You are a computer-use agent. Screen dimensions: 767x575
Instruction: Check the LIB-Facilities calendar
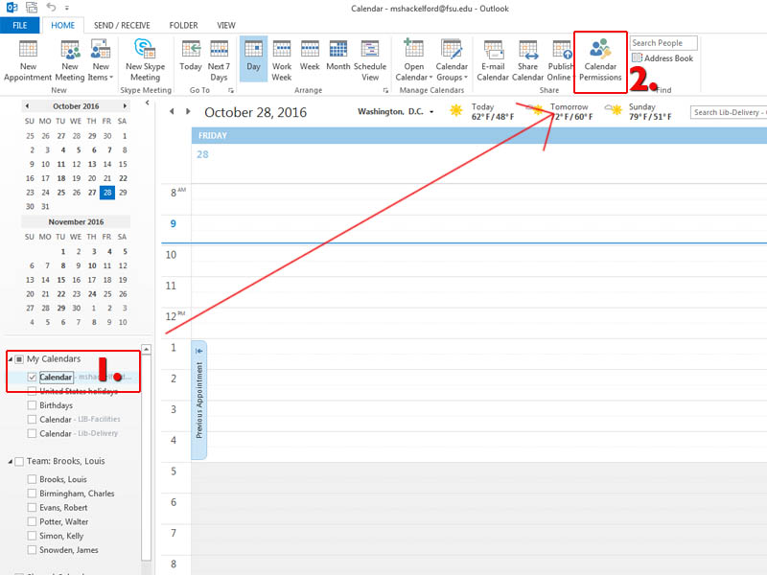(x=32, y=420)
